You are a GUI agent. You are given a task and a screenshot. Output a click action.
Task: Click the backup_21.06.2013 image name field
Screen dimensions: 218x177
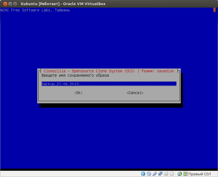pos(109,84)
